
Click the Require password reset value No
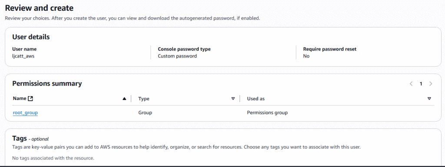(306, 56)
